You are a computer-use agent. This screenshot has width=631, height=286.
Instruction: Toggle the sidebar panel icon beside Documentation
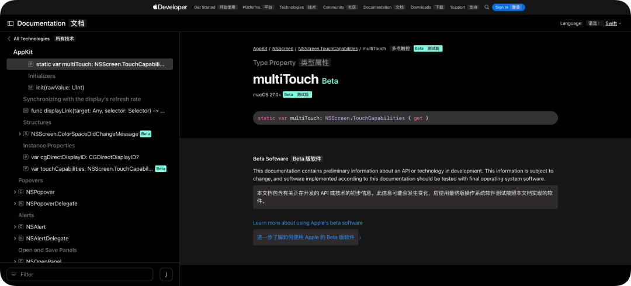[x=11, y=23]
